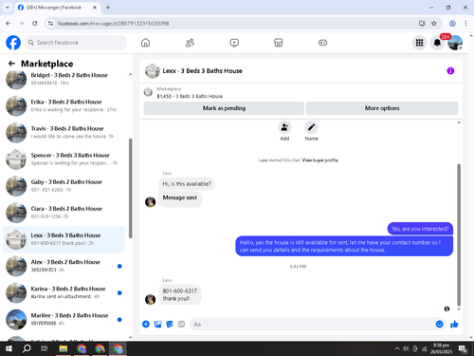
Task: Open Windows Start menu
Action: (x=9, y=348)
